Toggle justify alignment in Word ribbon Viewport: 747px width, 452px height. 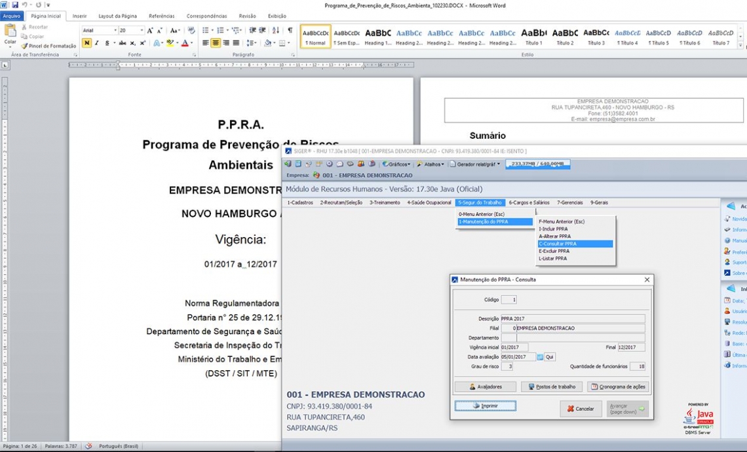click(x=236, y=43)
